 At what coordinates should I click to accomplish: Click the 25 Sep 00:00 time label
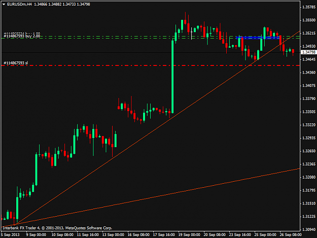pos(265,235)
